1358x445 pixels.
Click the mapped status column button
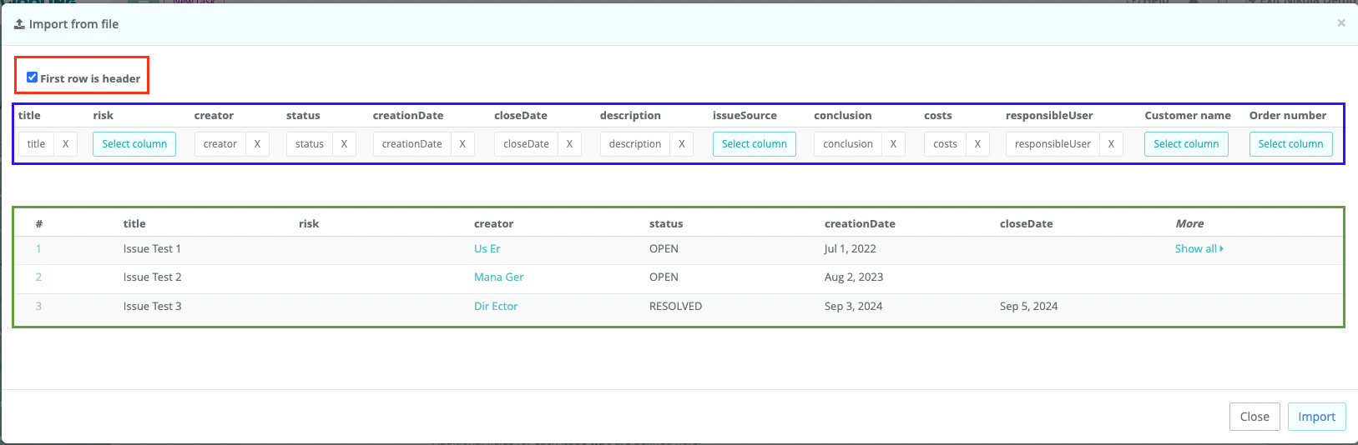click(x=310, y=144)
